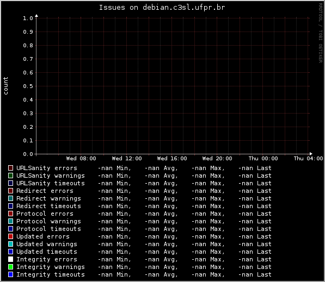This screenshot has width=325, height=282.
Task: Click the Updated errors bright red swatch
Action: [10, 236]
